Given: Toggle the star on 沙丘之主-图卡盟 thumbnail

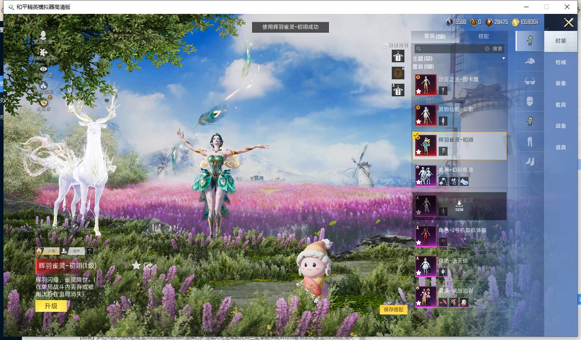Looking at the screenshot, I should tap(418, 91).
